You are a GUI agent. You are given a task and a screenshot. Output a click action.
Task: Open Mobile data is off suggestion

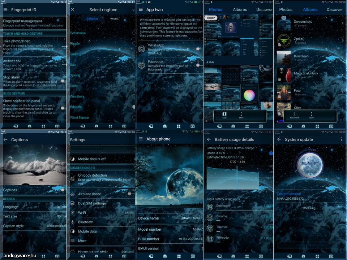pyautogui.click(x=102, y=159)
